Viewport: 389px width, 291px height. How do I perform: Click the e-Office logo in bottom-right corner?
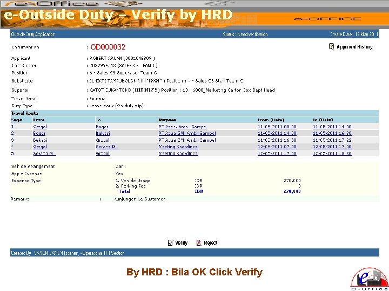pos(370,279)
